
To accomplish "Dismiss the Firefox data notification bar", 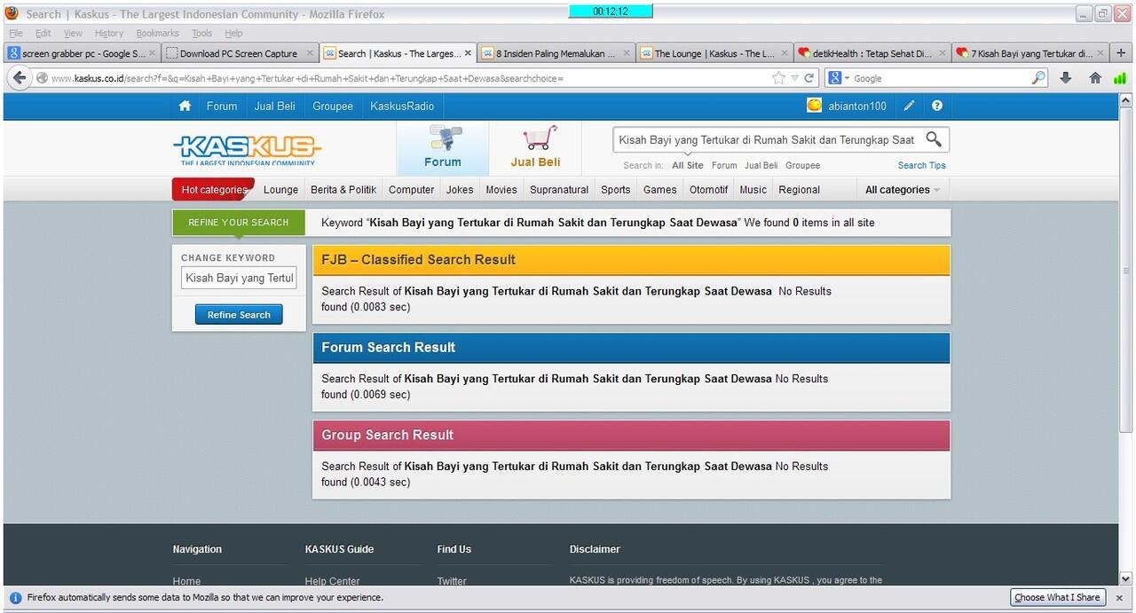I will pyautogui.click(x=1119, y=598).
